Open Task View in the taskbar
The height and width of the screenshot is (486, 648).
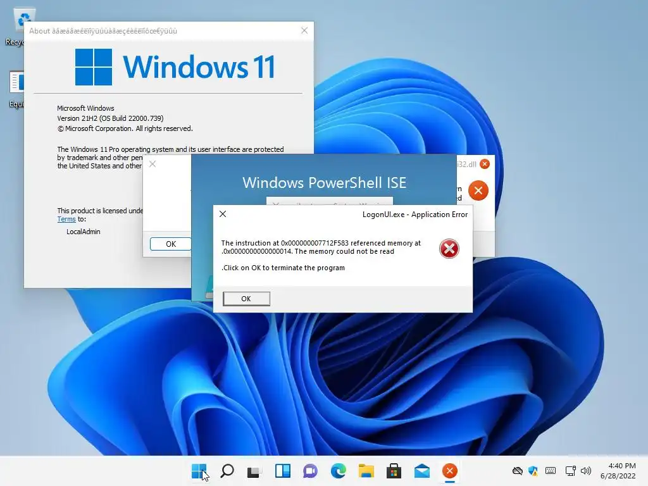pos(254,471)
